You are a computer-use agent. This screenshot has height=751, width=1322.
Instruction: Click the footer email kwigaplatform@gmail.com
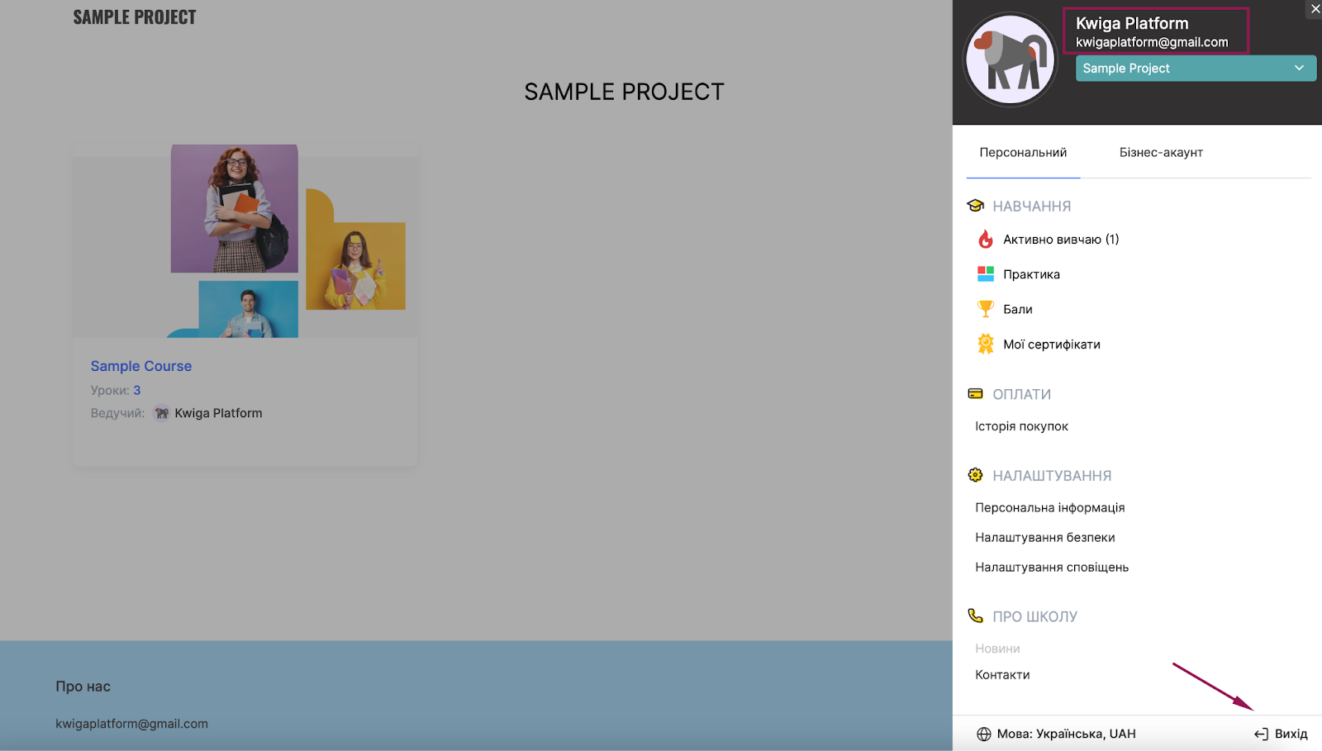click(x=131, y=724)
